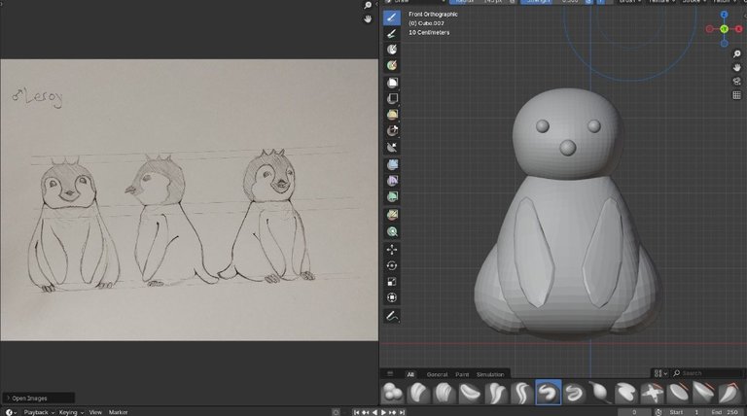Image resolution: width=747 pixels, height=416 pixels.
Task: Play animation in reverse
Action: coord(374,412)
